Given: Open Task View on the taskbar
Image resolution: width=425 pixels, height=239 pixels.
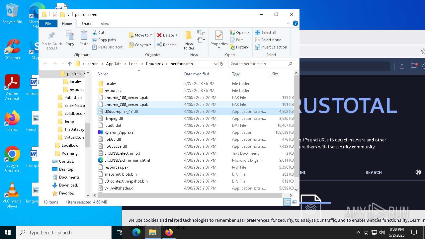Looking at the screenshot, I should 119,232.
